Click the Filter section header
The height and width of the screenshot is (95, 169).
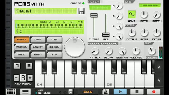94,2
